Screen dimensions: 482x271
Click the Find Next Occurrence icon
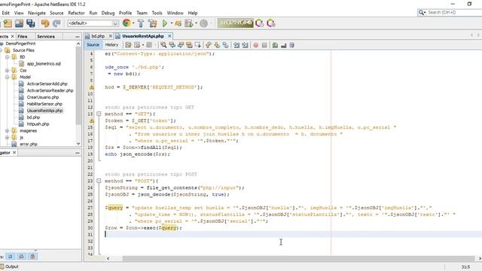coord(181,45)
